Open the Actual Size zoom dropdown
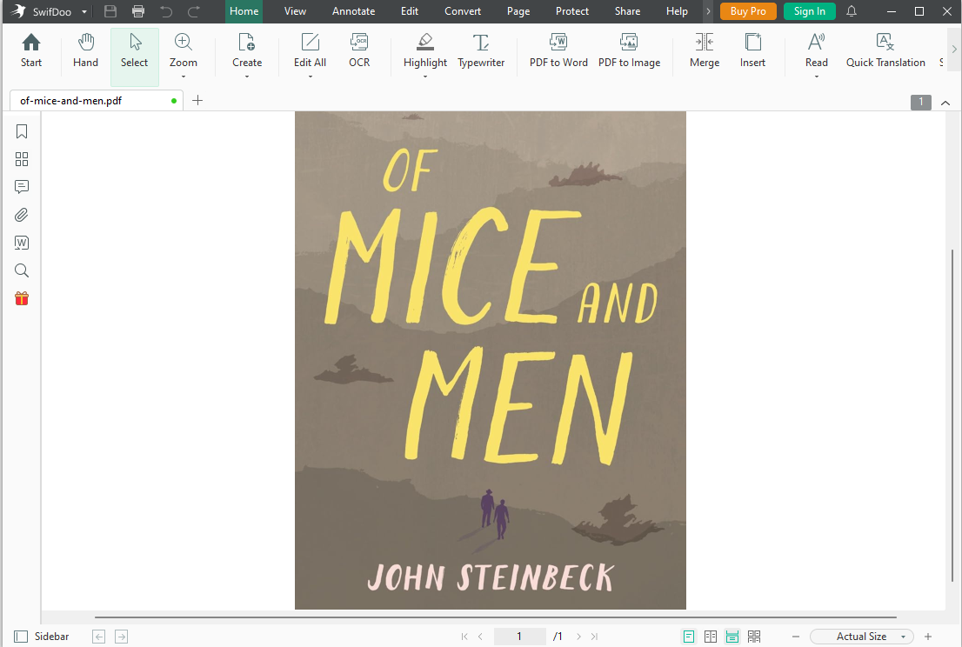The height and width of the screenshot is (647, 962). pyautogui.click(x=862, y=637)
